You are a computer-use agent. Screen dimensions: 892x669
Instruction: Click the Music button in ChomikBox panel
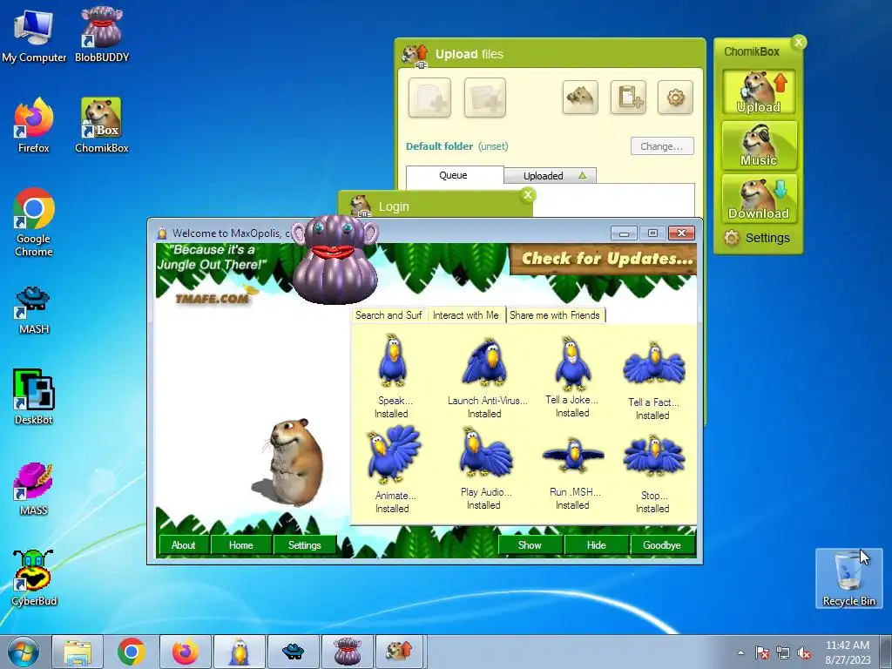coord(759,145)
